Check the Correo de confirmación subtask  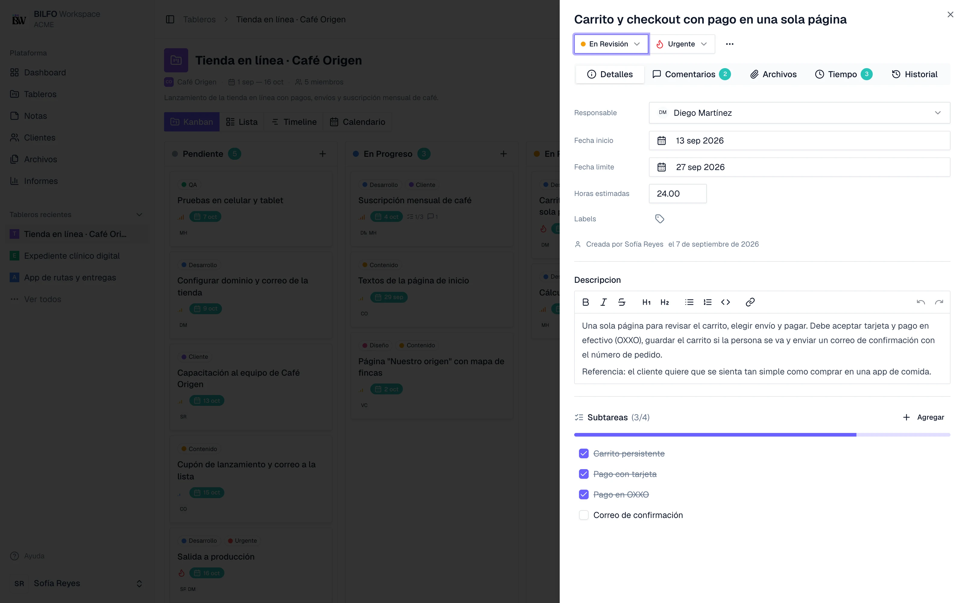click(584, 515)
